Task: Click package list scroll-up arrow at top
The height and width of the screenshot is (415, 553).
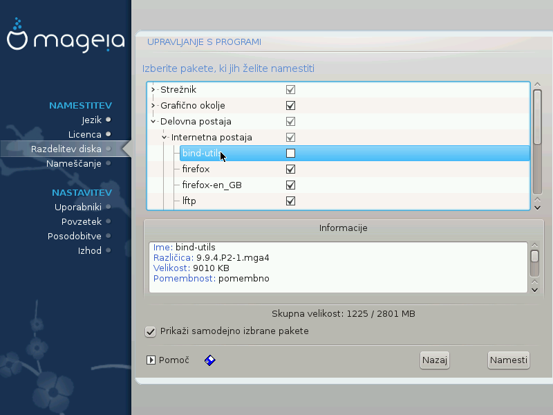Action: (x=537, y=84)
